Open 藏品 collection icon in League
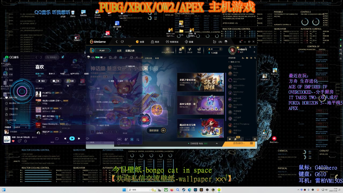Image resolution: width=343 pixels, height=193 pixels. [x=181, y=50]
